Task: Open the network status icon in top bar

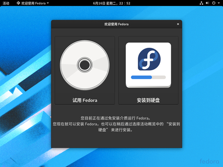Action: pos(201,3)
